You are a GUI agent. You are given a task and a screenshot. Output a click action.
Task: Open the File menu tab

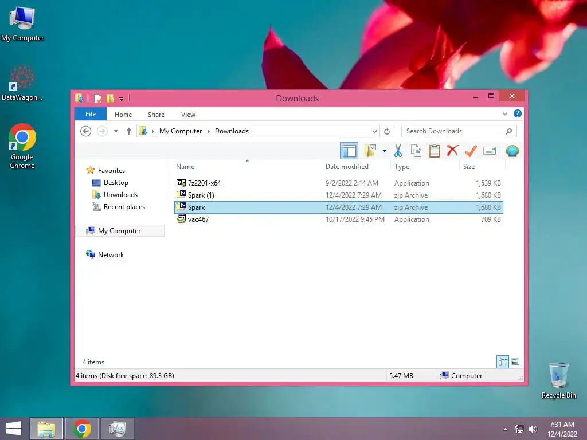[x=91, y=114]
